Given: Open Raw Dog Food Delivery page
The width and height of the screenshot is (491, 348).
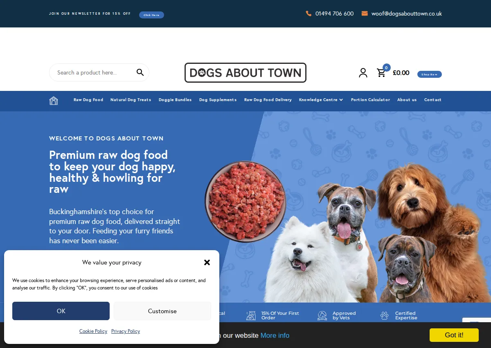Looking at the screenshot, I should [268, 100].
